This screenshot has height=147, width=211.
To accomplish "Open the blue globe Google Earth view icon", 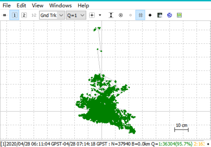I will [x=170, y=15].
